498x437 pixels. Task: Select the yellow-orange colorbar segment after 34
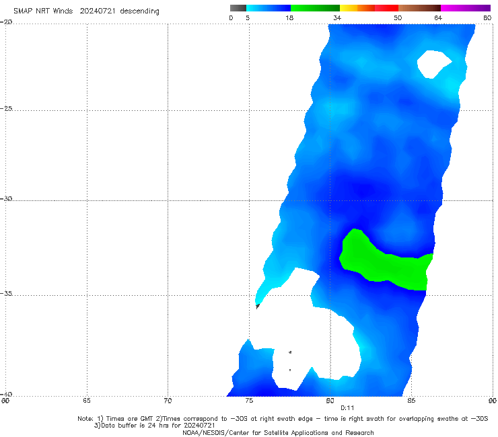[357, 8]
